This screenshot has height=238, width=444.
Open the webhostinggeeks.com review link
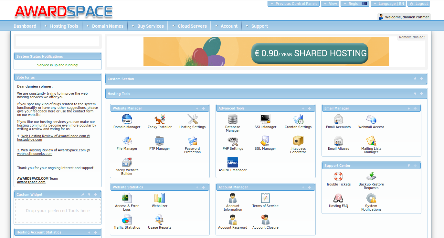53,152
